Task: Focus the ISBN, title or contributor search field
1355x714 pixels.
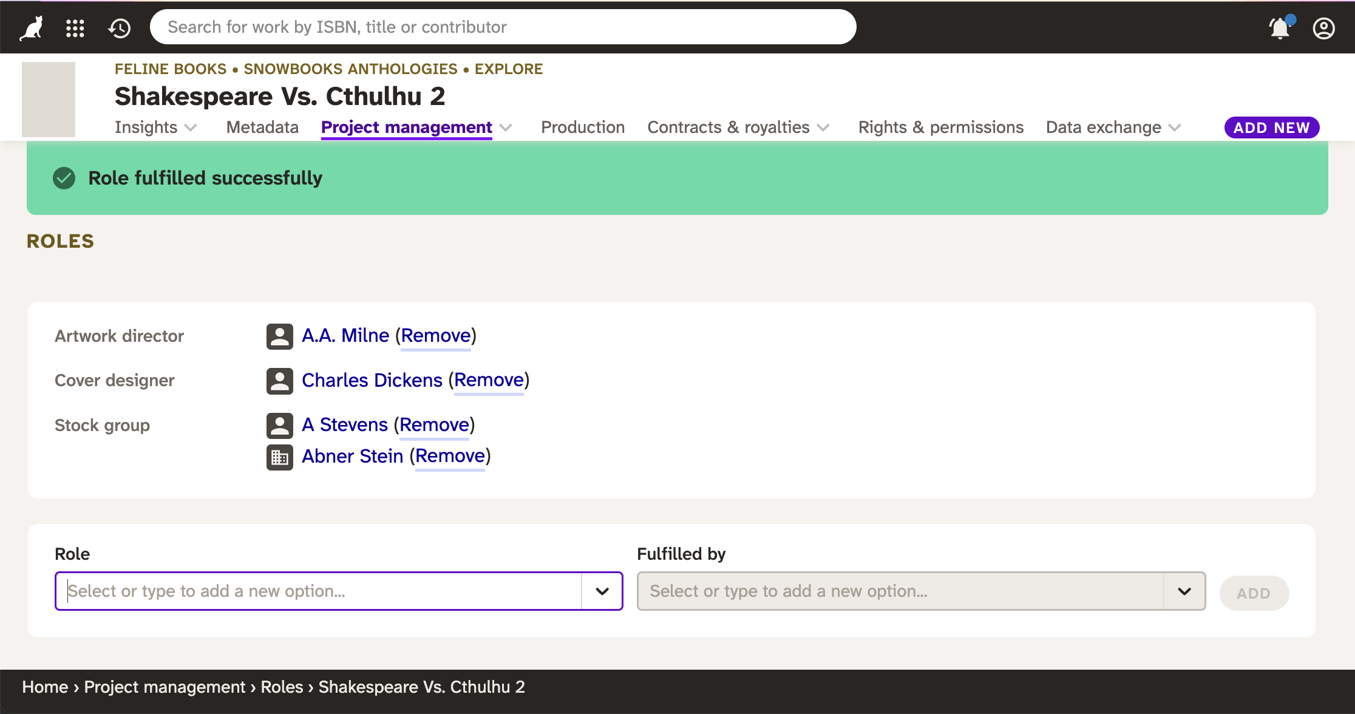Action: (x=503, y=27)
